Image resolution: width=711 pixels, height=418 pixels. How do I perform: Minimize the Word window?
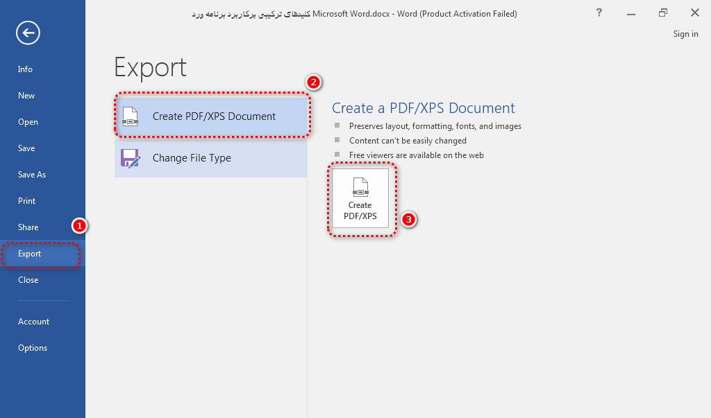pyautogui.click(x=630, y=12)
